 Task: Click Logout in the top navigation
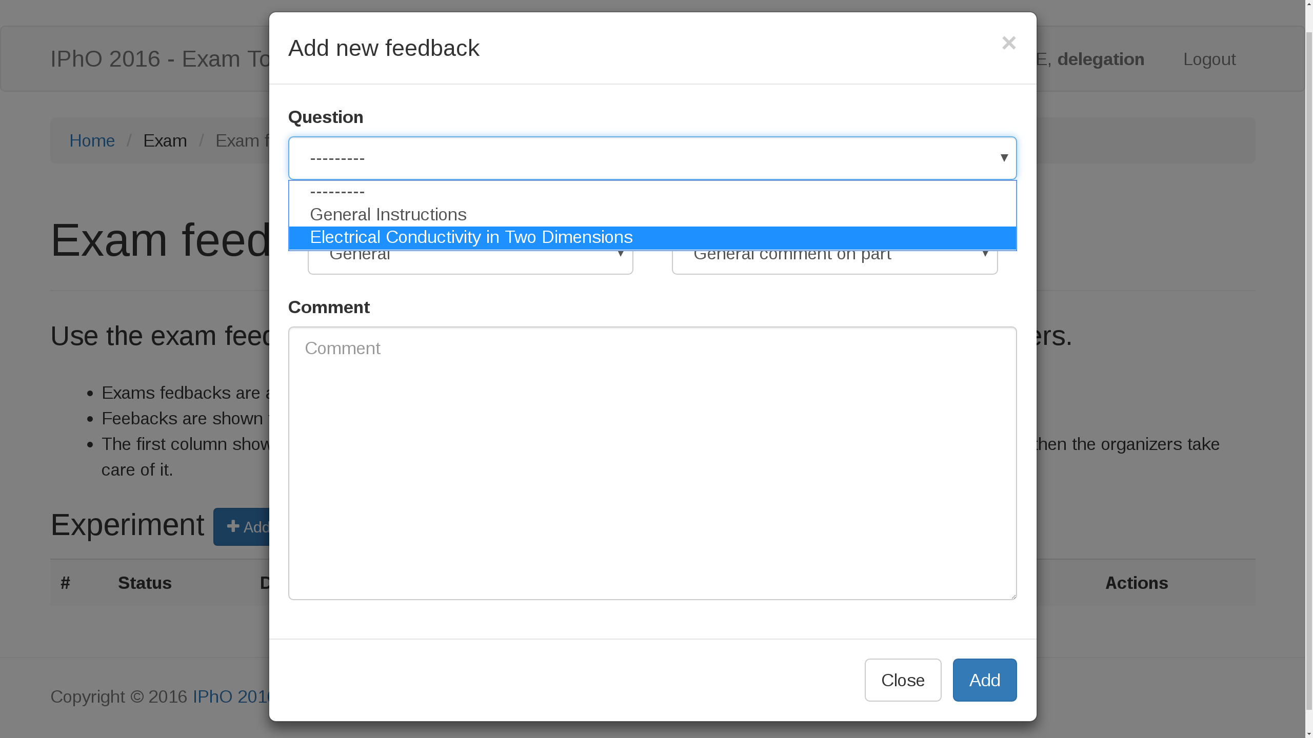coord(1209,59)
